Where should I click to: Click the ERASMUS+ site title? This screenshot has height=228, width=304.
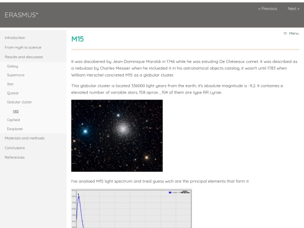(21, 15)
